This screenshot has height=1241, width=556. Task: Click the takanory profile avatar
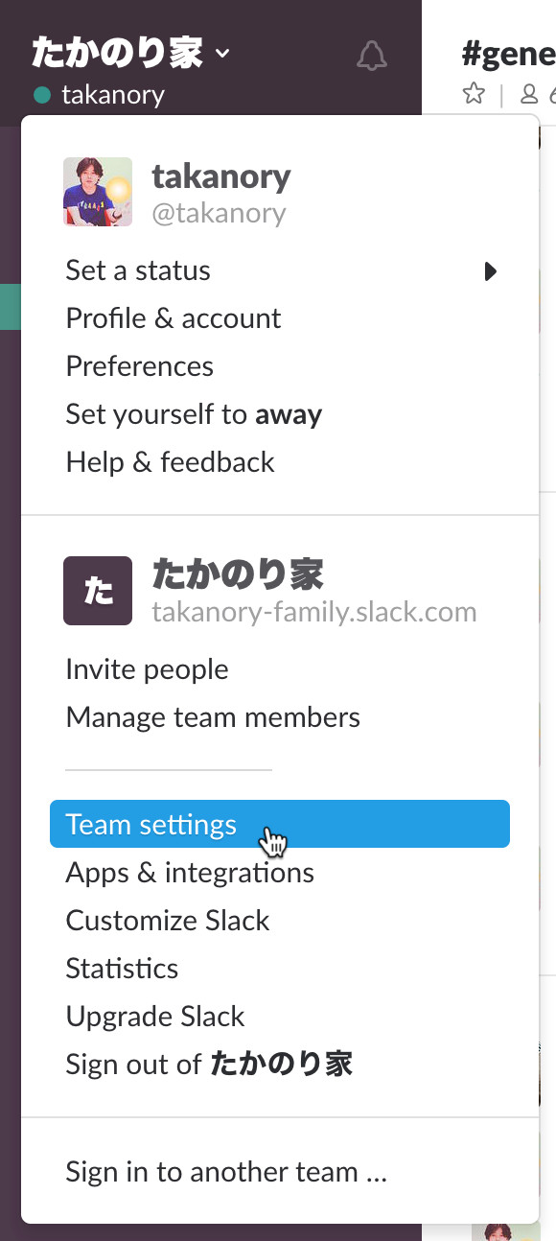[98, 192]
